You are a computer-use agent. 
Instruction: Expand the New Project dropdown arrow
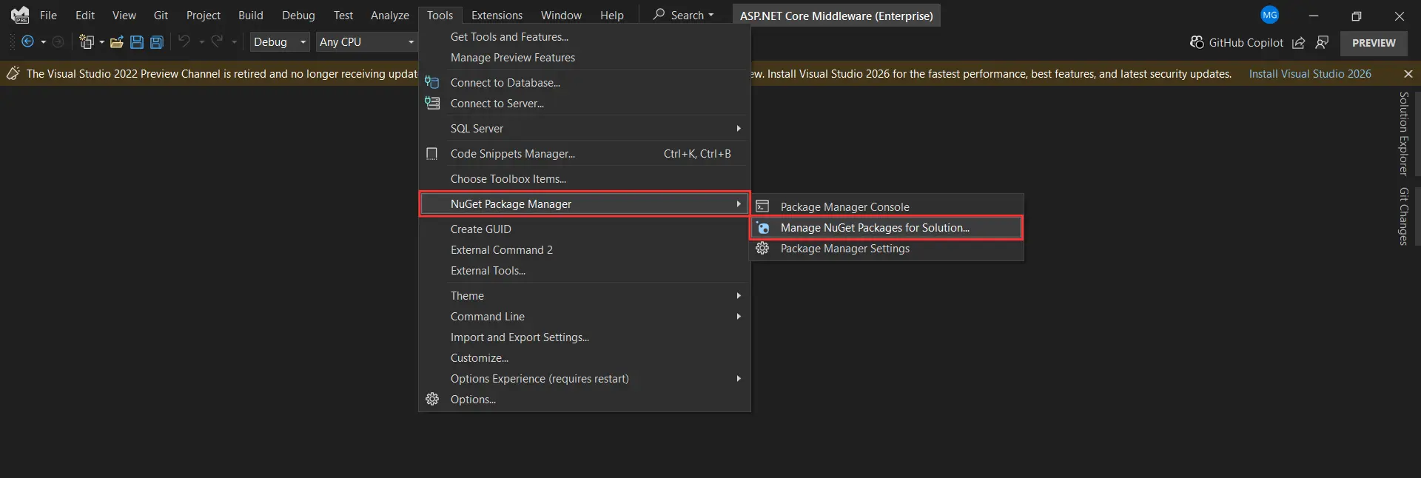(101, 42)
